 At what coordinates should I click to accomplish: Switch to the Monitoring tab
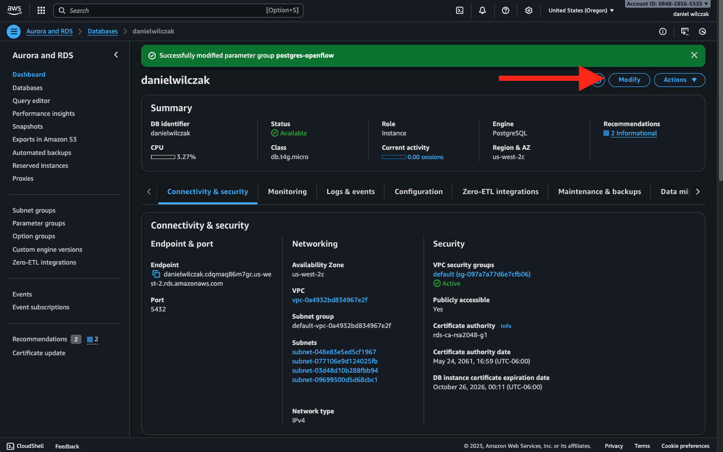point(287,192)
